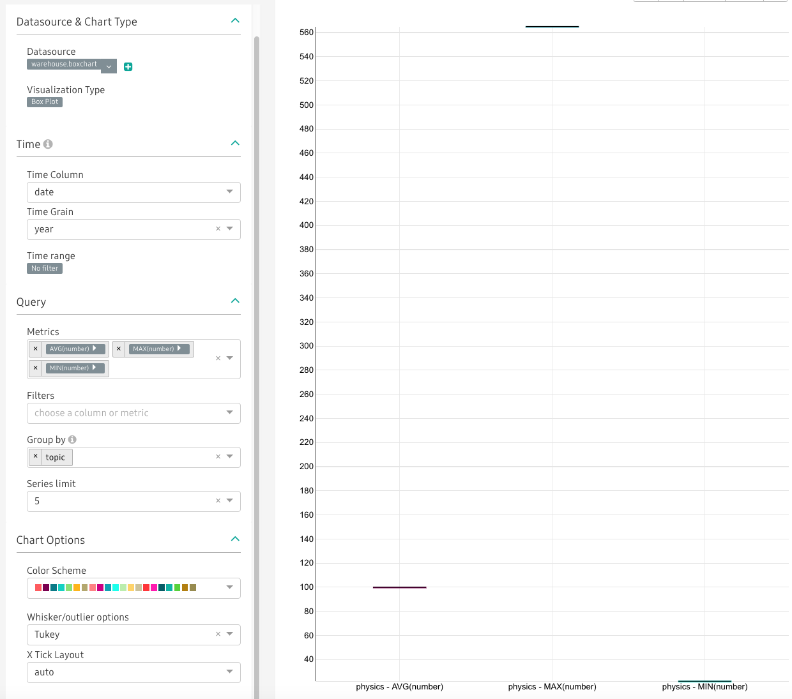
Task: Click the physics - MAX(number) box line
Action: 552,27
